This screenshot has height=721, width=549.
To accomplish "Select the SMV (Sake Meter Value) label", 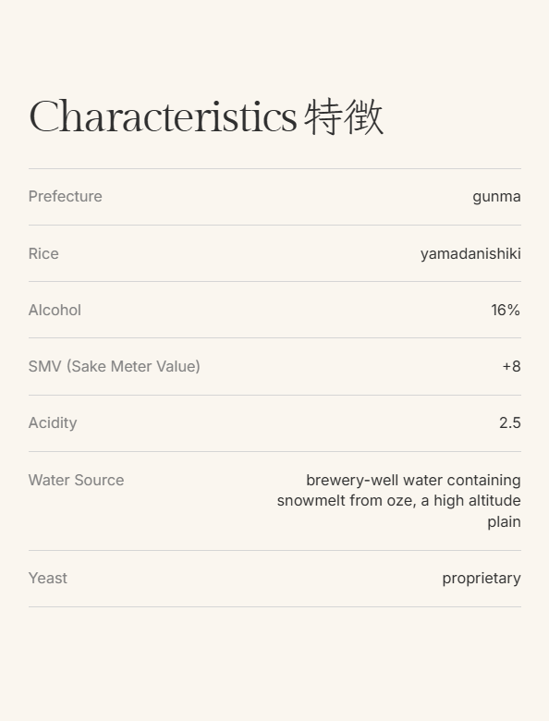I will (114, 366).
